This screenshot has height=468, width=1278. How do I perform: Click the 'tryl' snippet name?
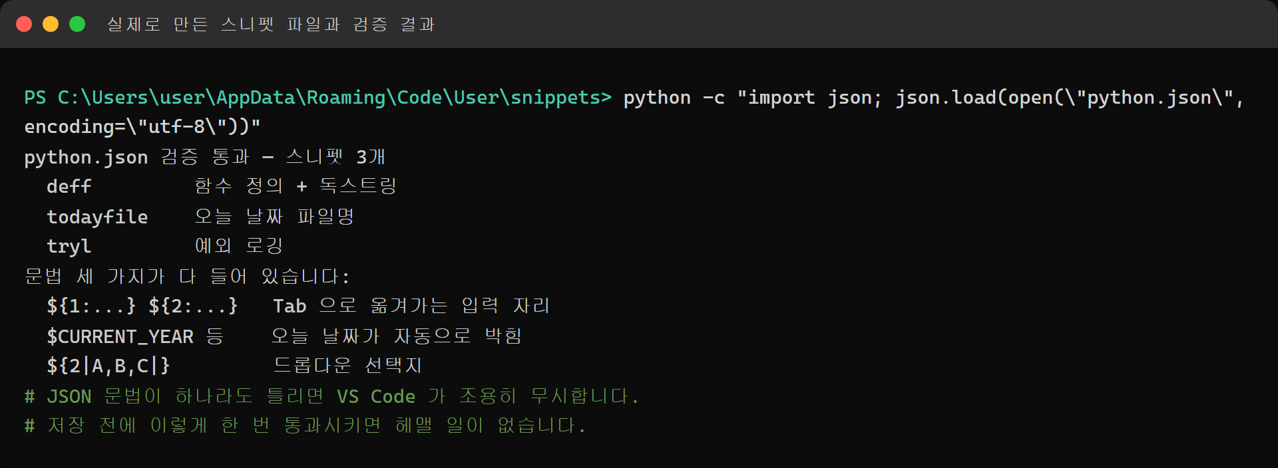(69, 247)
